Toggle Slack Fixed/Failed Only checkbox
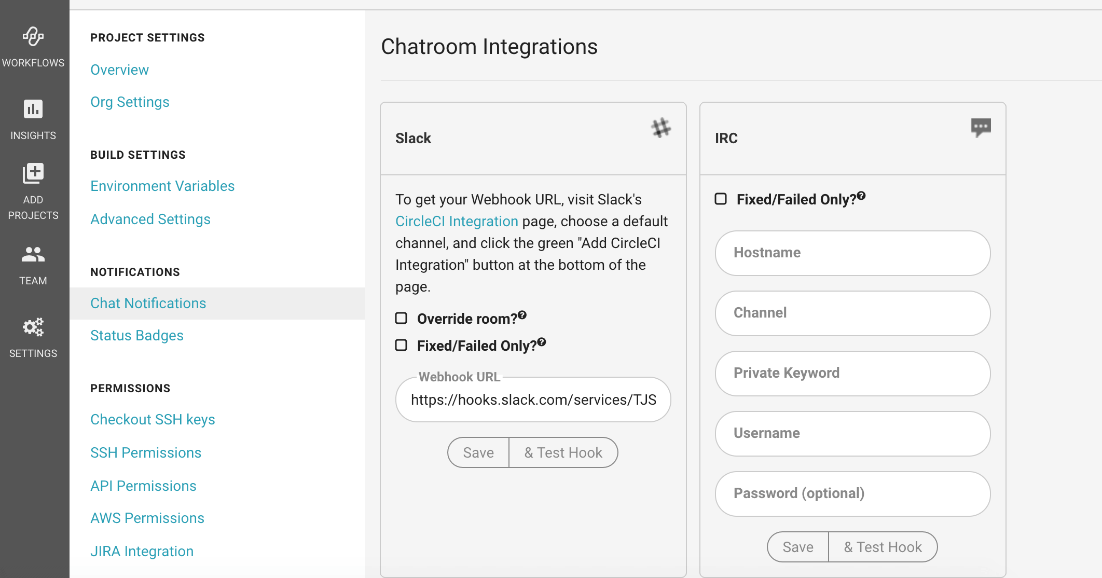Viewport: 1102px width, 578px height. tap(401, 345)
